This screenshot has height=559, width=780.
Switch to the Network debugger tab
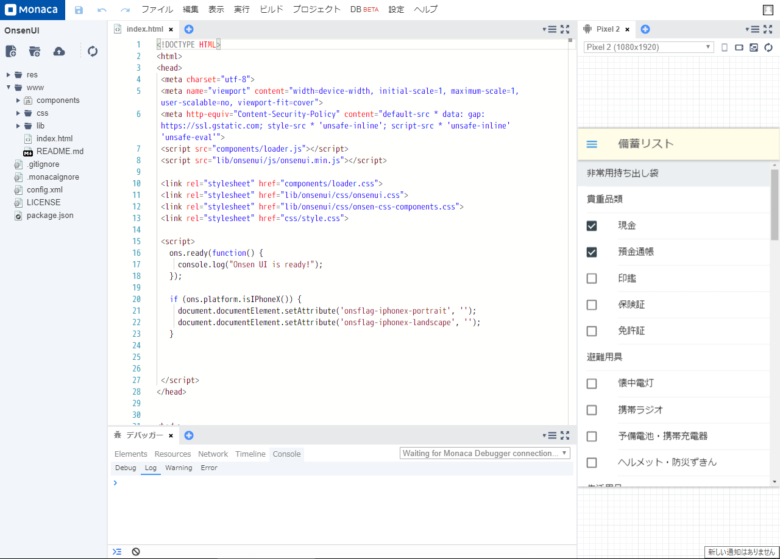click(x=213, y=454)
